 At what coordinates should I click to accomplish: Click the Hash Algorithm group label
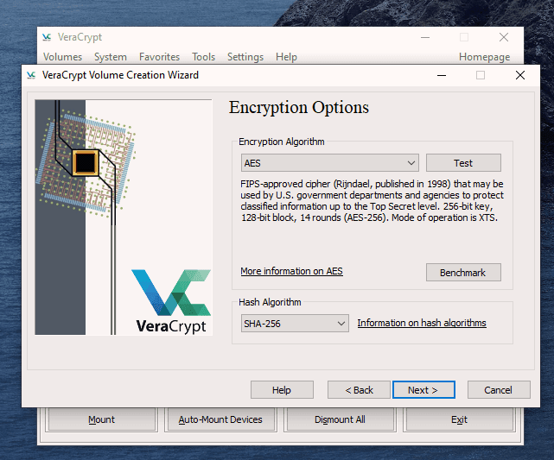point(270,302)
